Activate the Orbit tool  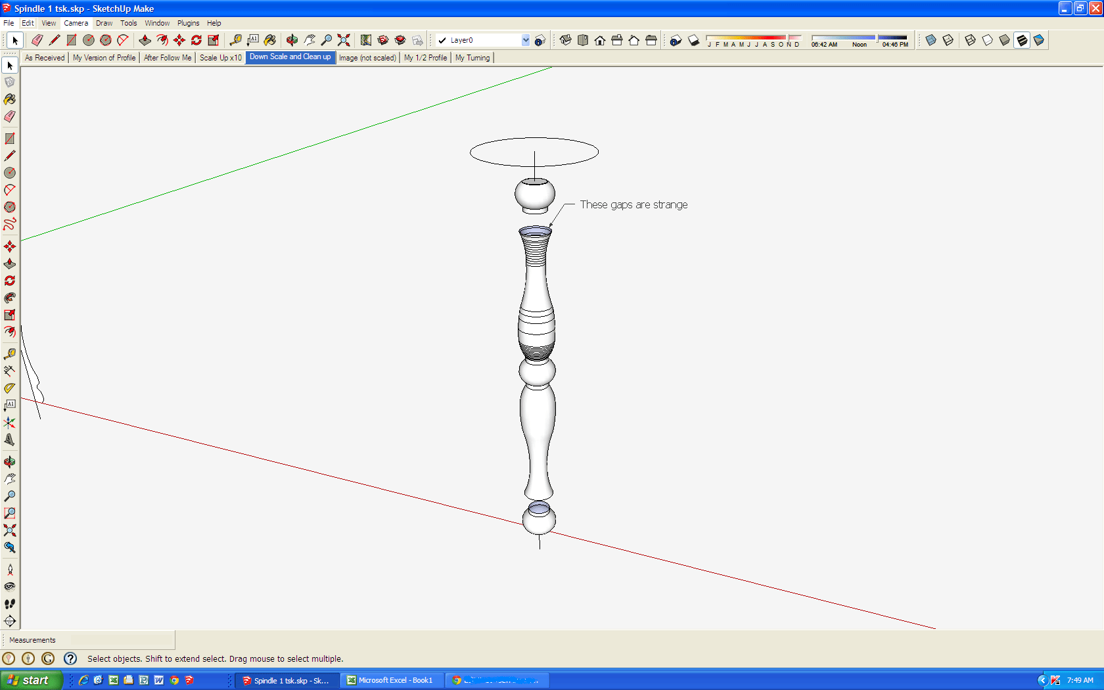(x=292, y=40)
